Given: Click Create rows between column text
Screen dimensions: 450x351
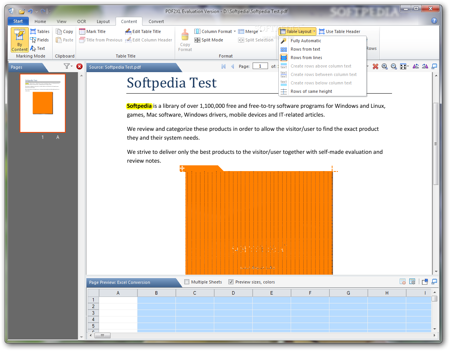Looking at the screenshot, I should point(323,74).
